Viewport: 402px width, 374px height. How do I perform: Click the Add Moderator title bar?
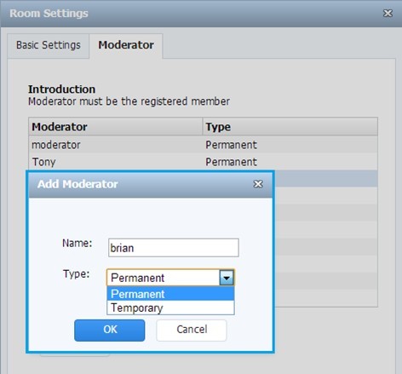[151, 184]
